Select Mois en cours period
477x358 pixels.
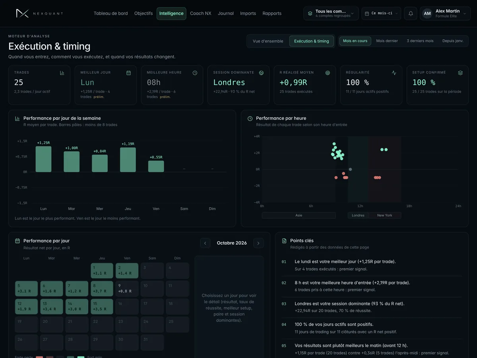pos(355,41)
